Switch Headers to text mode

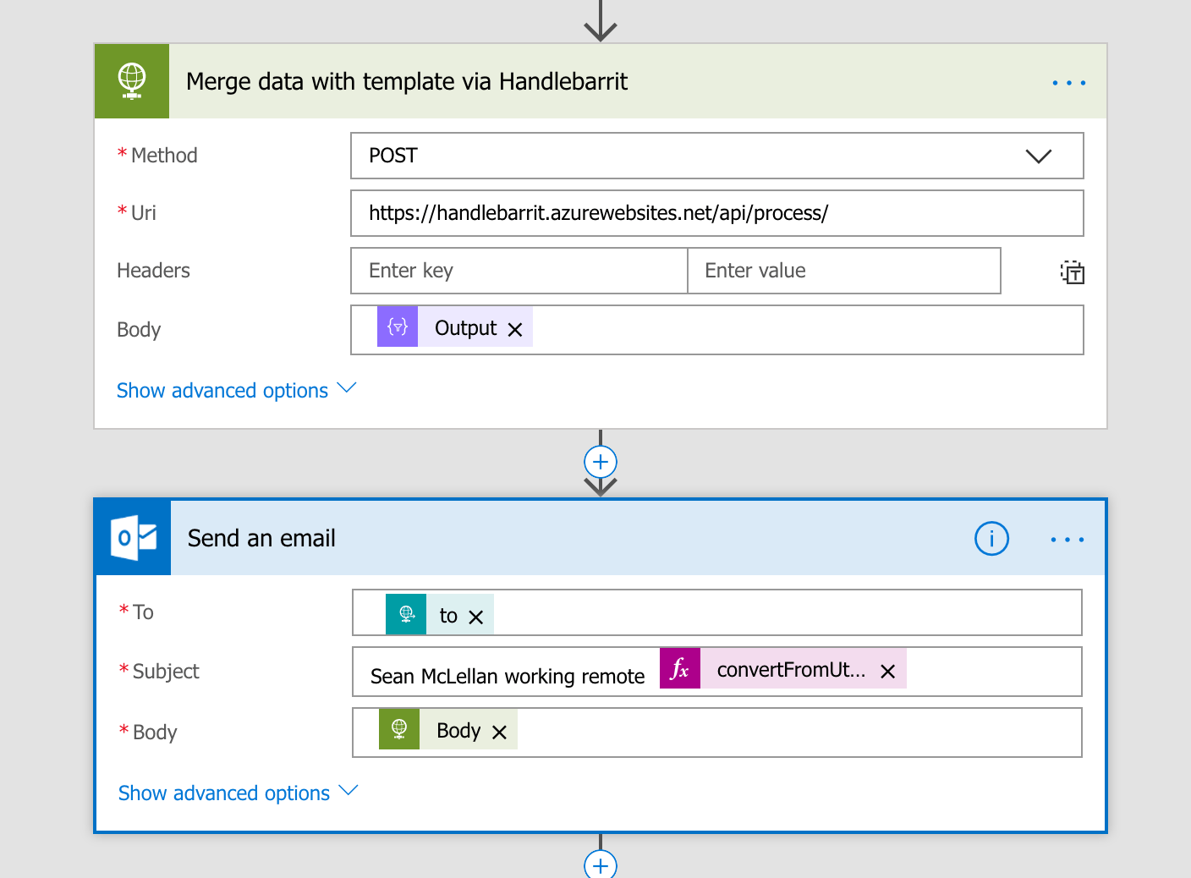click(1072, 272)
